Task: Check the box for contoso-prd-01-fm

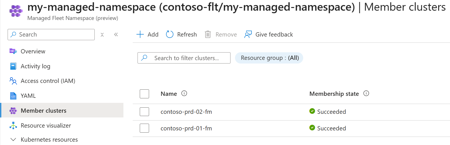Action: (144, 128)
